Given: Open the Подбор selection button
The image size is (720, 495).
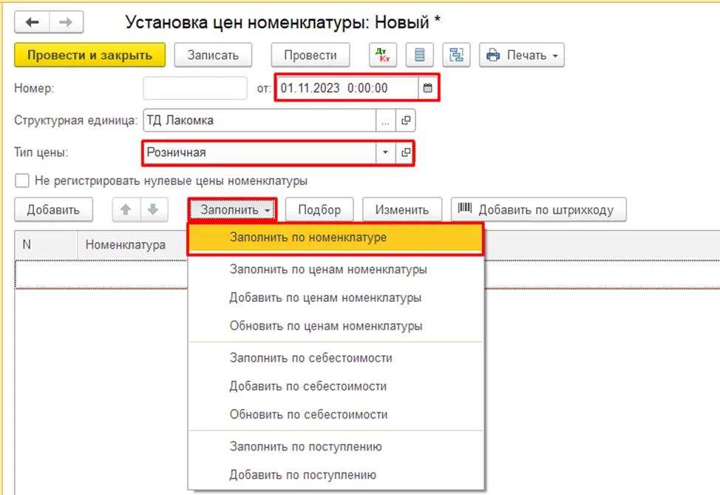Looking at the screenshot, I should pyautogui.click(x=319, y=209).
